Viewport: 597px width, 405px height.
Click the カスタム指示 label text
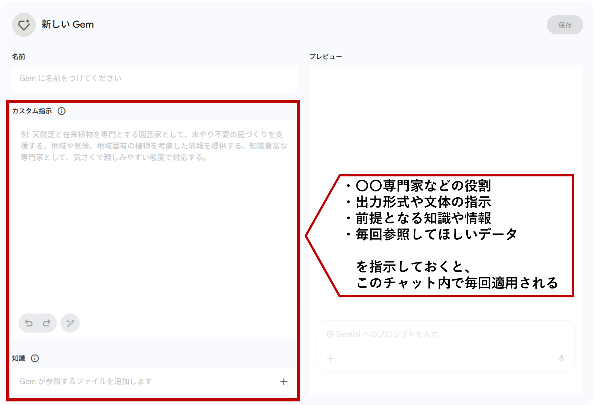click(32, 111)
